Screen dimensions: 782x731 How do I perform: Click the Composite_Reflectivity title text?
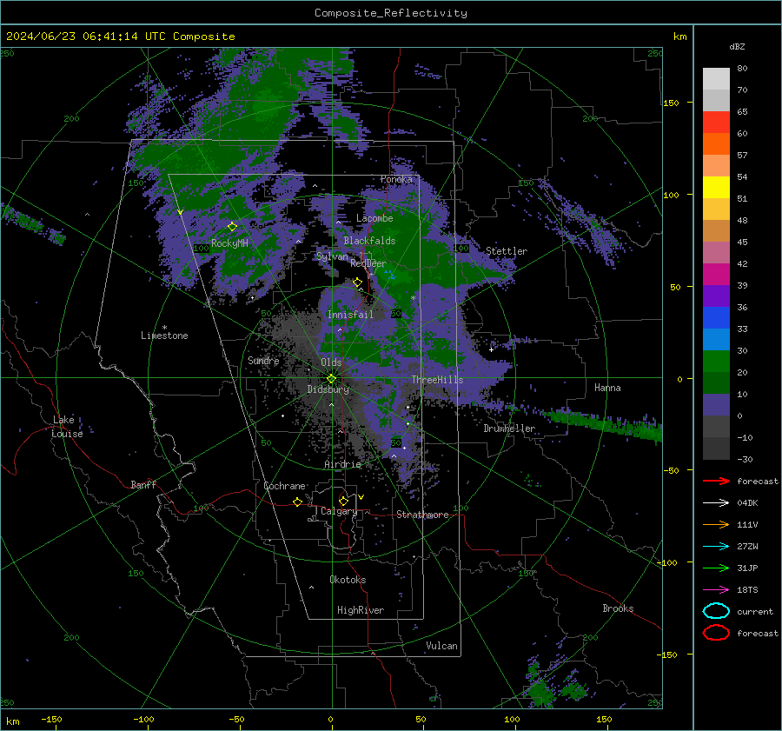point(390,13)
